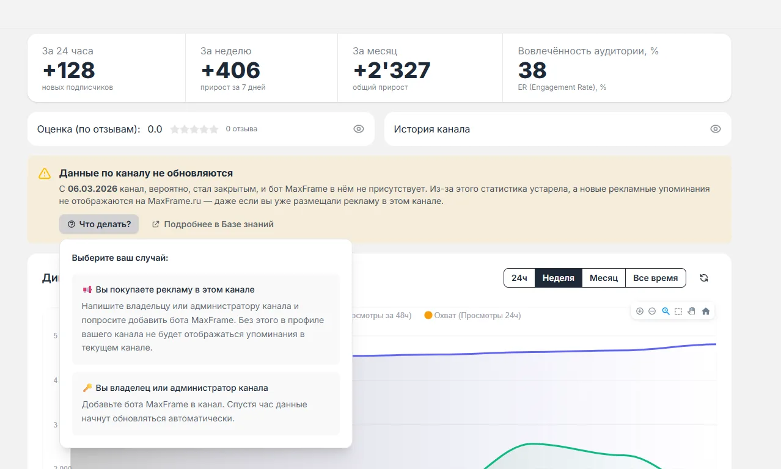The image size is (781, 469).
Task: Click the Выберите ваш случай: heading
Action: point(120,258)
